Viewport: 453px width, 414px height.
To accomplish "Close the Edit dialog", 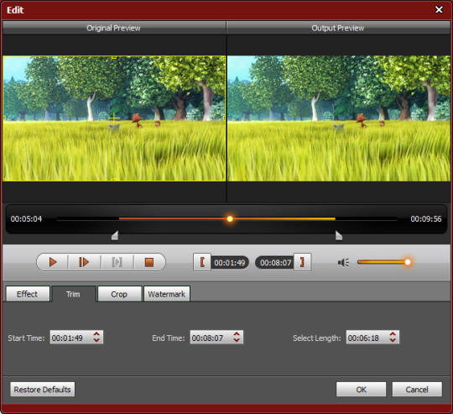I will pyautogui.click(x=439, y=10).
